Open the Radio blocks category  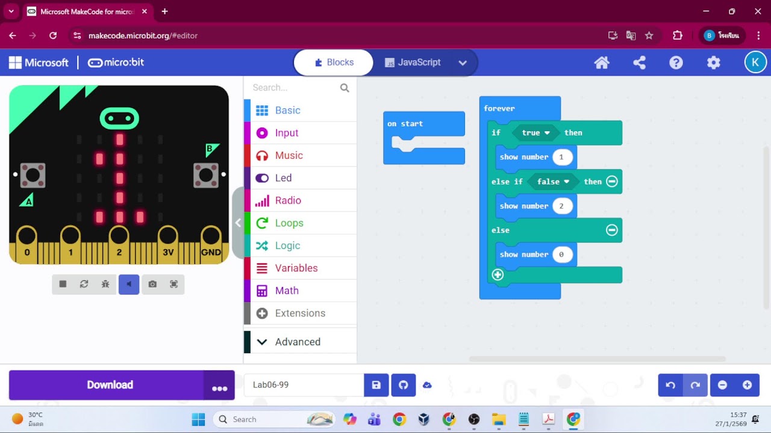301,200
